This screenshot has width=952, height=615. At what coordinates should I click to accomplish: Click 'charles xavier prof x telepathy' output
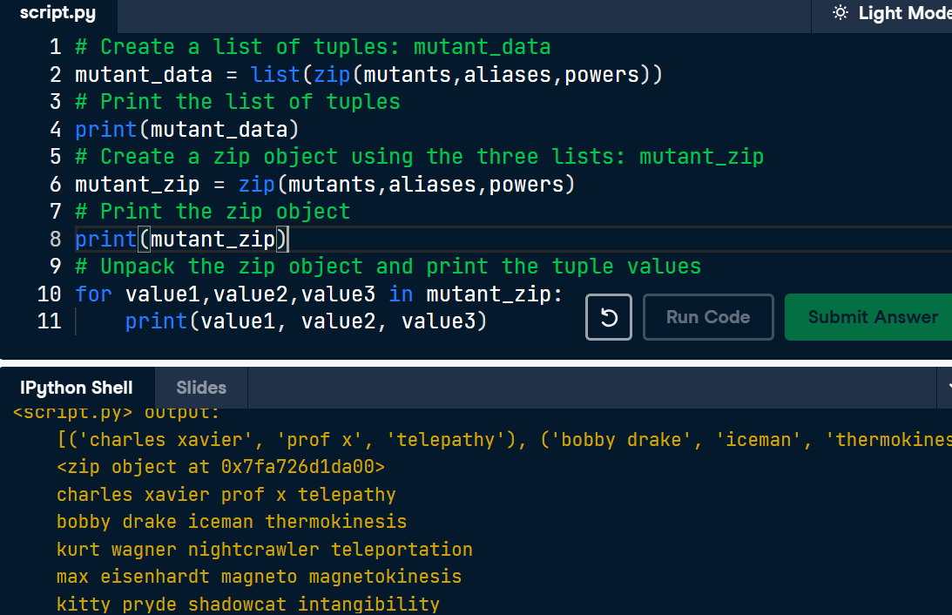(226, 494)
